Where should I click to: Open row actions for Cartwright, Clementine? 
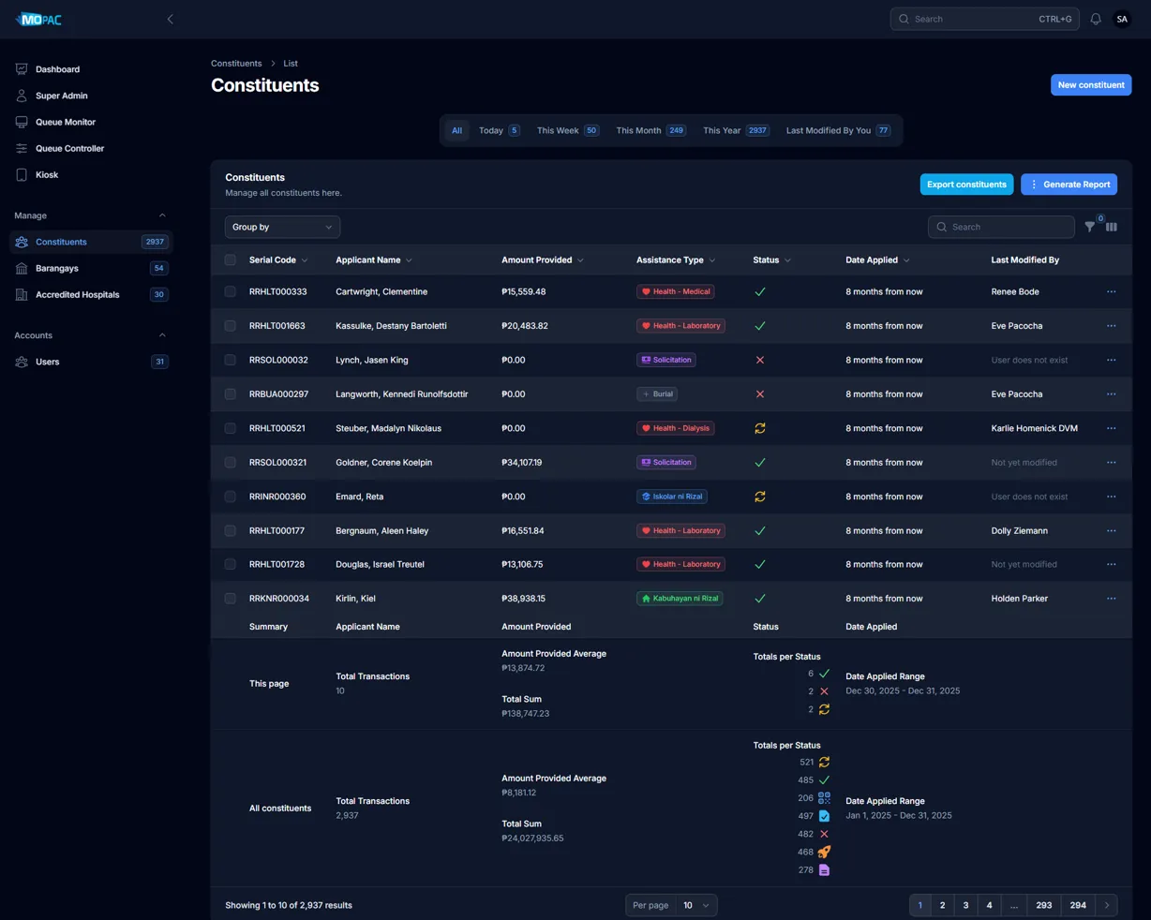pyautogui.click(x=1112, y=291)
